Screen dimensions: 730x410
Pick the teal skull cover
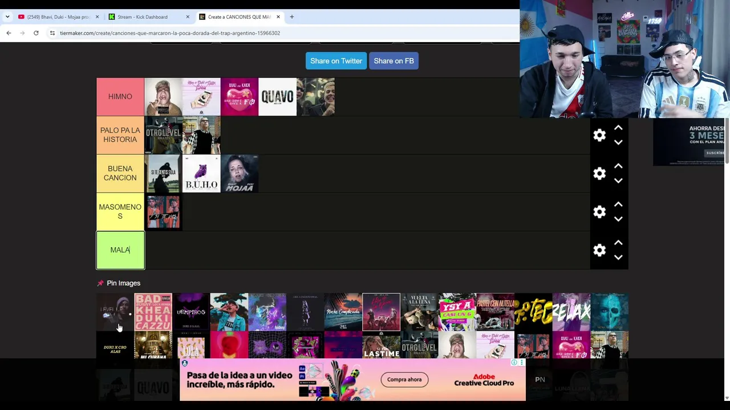[610, 312]
